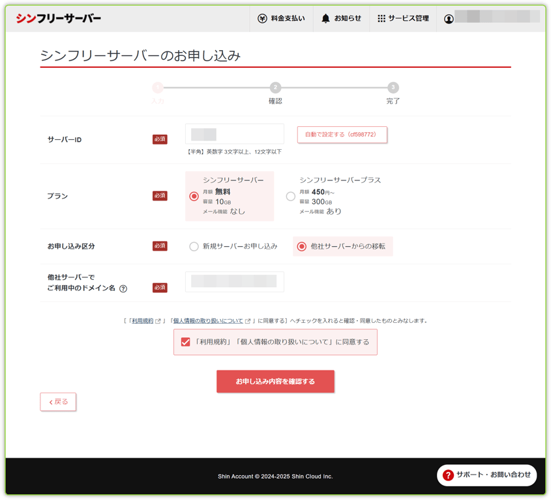Click the 必須 badge beside お申し込み区分
551x500 pixels.
pos(160,245)
